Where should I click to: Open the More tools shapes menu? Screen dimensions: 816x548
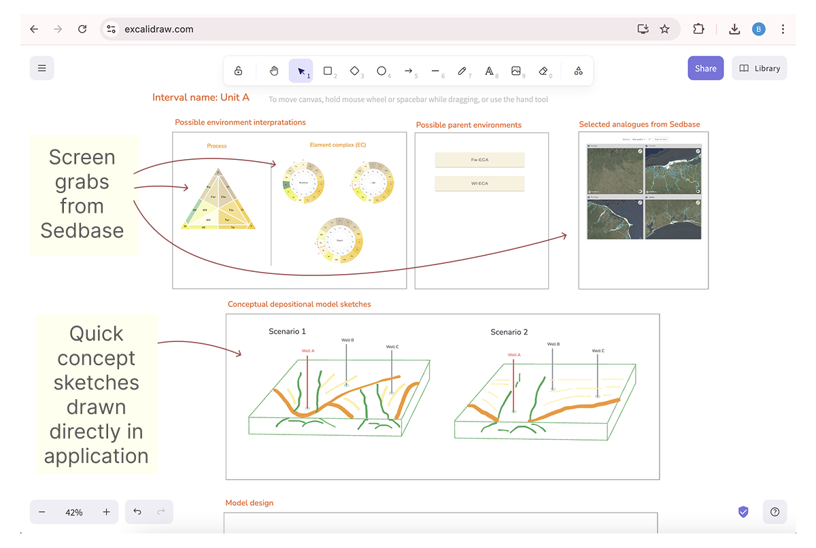pyautogui.click(x=578, y=71)
